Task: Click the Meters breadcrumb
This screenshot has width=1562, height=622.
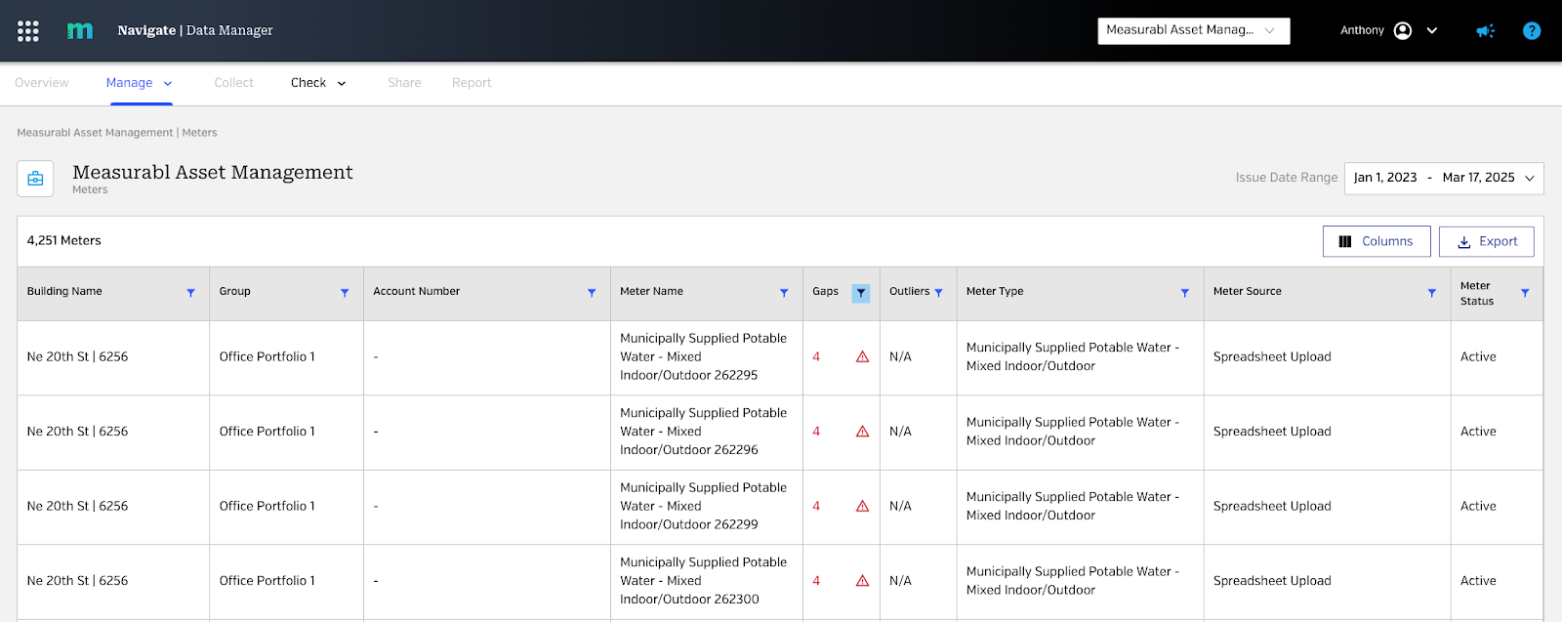Action: coord(199,133)
